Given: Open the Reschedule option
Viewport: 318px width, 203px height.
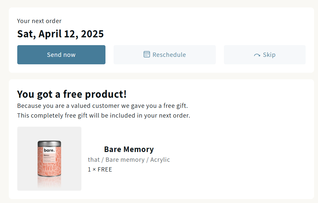Looking at the screenshot, I should 164,55.
